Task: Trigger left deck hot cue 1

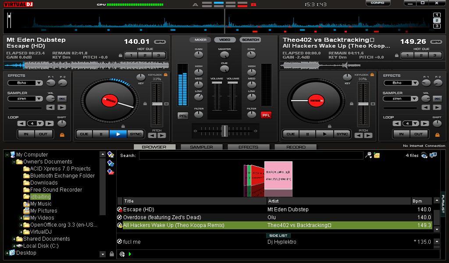Action: (x=131, y=55)
